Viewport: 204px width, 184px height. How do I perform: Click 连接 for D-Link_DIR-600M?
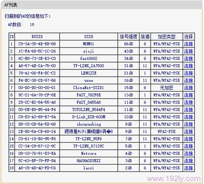(x=188, y=117)
